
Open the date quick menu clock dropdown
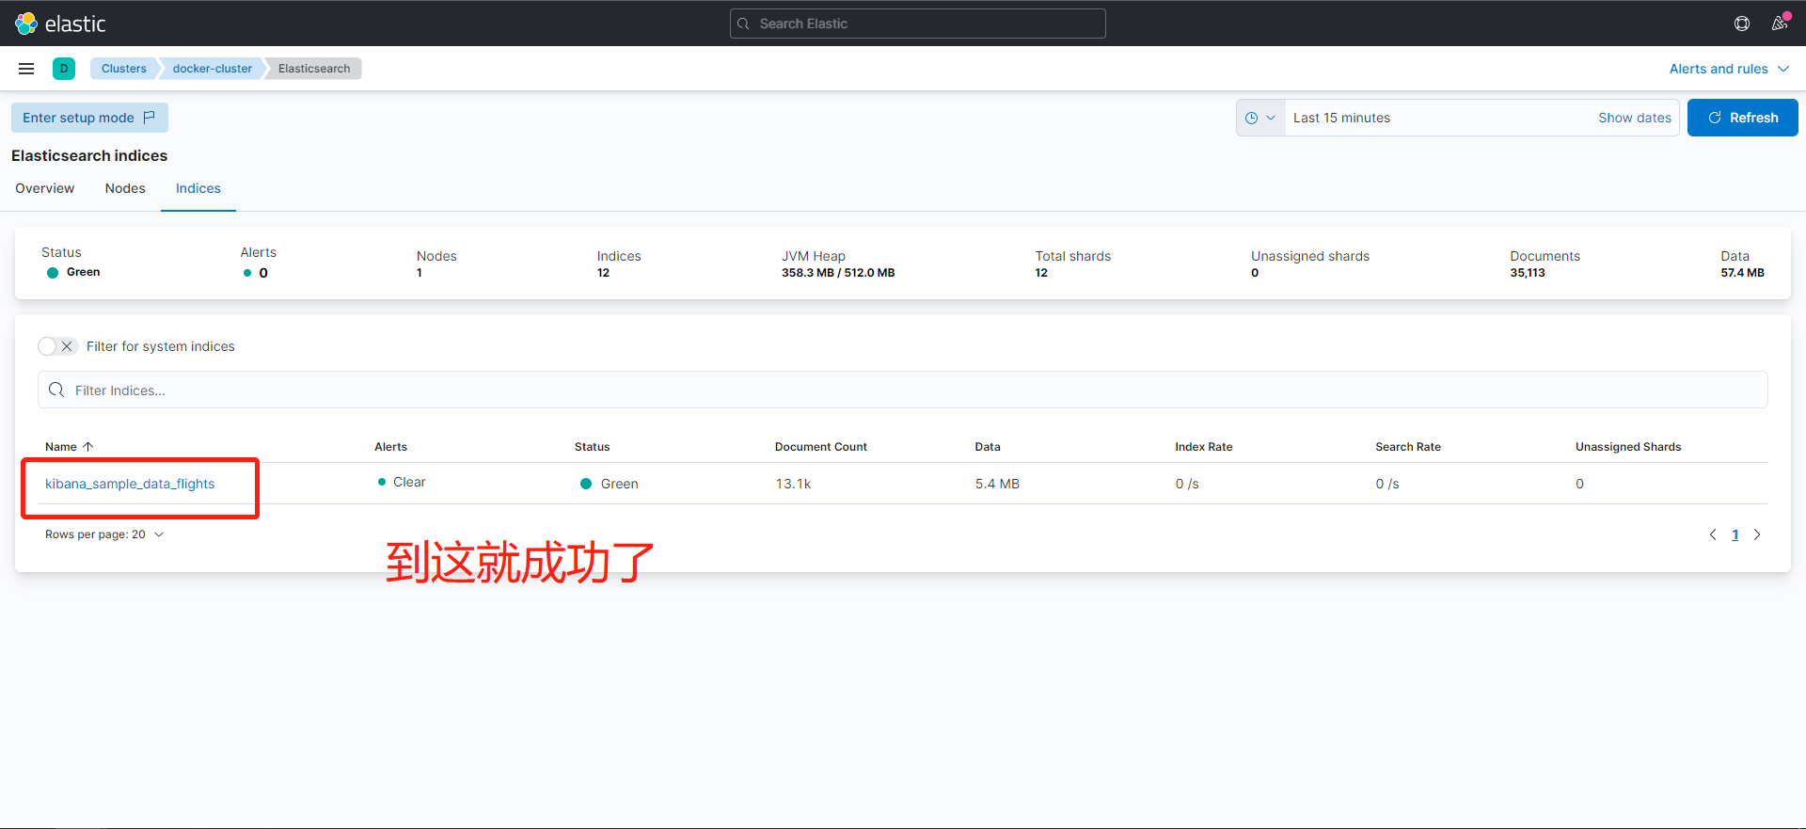pyautogui.click(x=1260, y=118)
